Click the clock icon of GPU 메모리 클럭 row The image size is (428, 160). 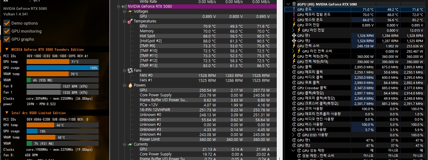(294, 72)
